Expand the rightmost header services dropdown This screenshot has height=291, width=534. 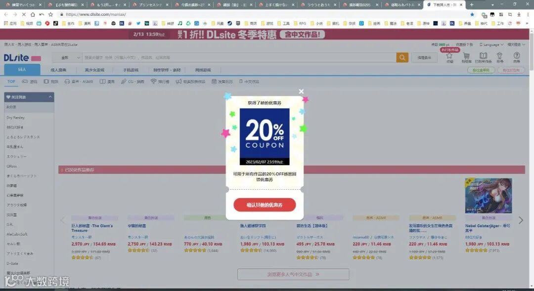point(516,44)
